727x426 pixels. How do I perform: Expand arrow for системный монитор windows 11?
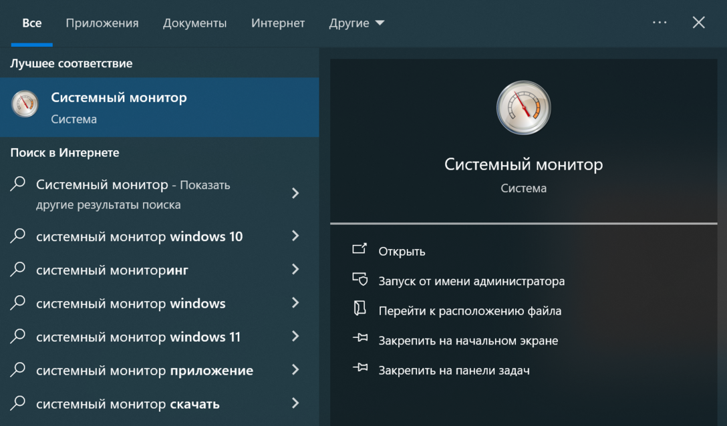295,337
